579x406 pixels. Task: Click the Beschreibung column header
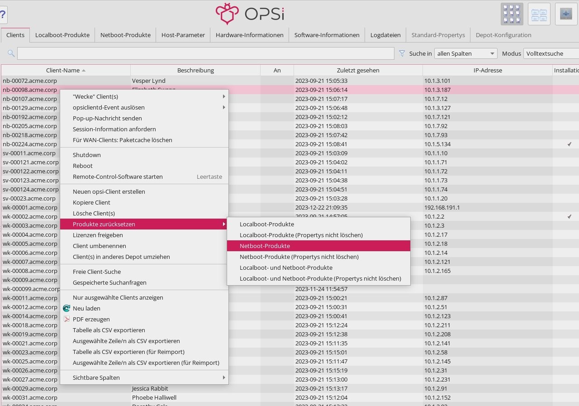195,70
